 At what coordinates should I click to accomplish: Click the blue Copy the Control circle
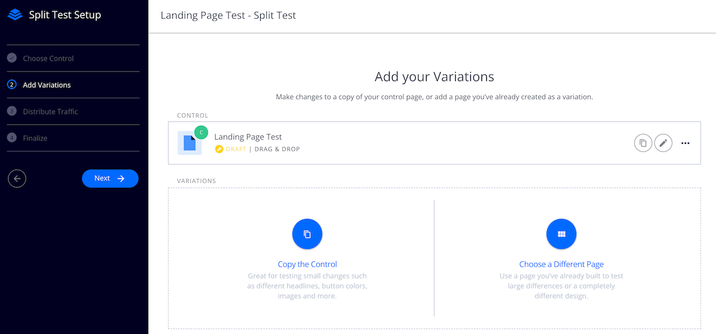point(307,234)
